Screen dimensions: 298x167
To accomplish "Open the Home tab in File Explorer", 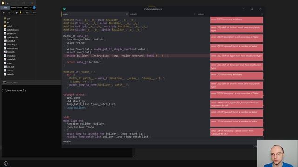I will pos(14,8).
